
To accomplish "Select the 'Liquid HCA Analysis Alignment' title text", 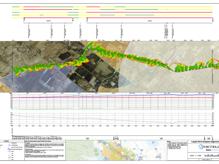I will (205, 142).
